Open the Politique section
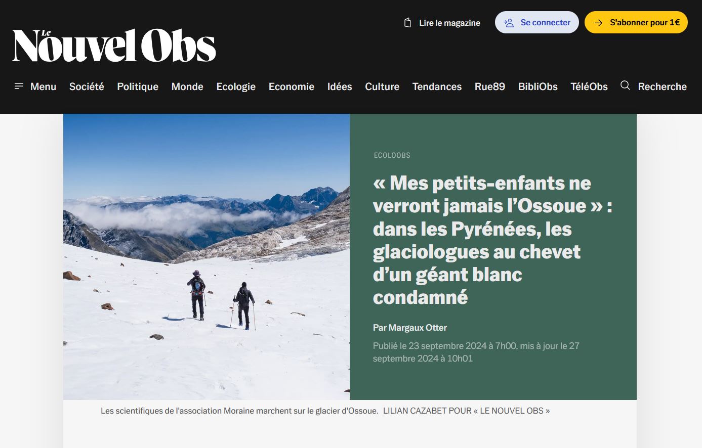This screenshot has height=448, width=702. pos(138,86)
